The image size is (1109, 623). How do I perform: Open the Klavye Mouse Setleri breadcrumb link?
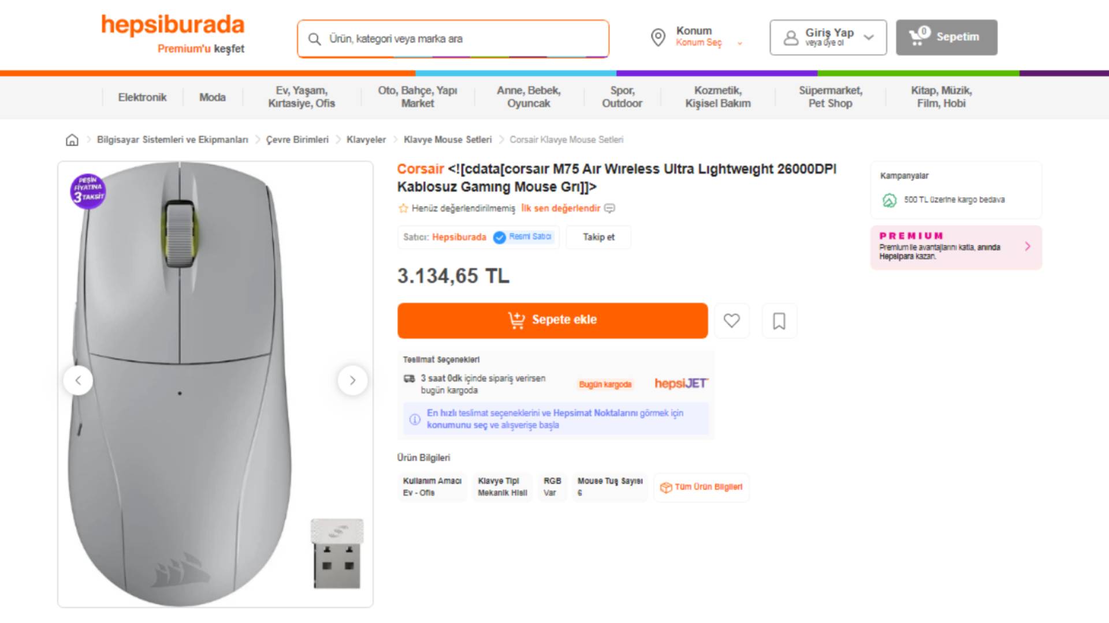[448, 140]
